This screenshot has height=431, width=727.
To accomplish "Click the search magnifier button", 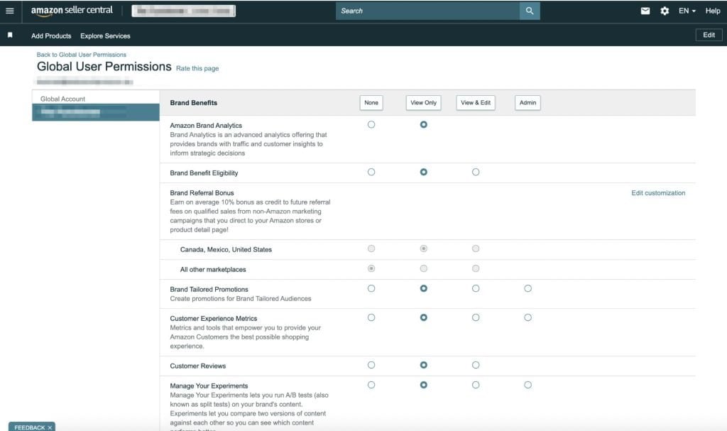I will pyautogui.click(x=530, y=11).
